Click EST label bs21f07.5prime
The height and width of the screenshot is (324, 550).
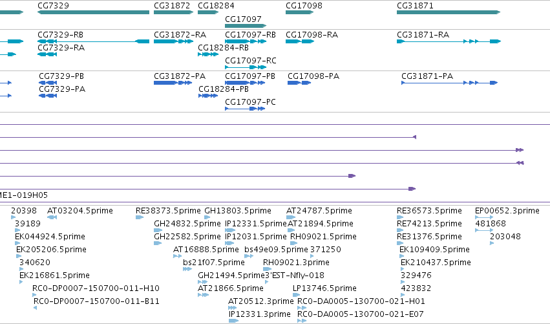pos(214,263)
